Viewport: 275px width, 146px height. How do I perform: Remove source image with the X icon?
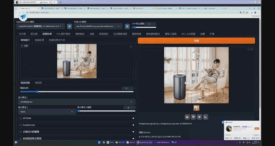[x=131, y=47]
